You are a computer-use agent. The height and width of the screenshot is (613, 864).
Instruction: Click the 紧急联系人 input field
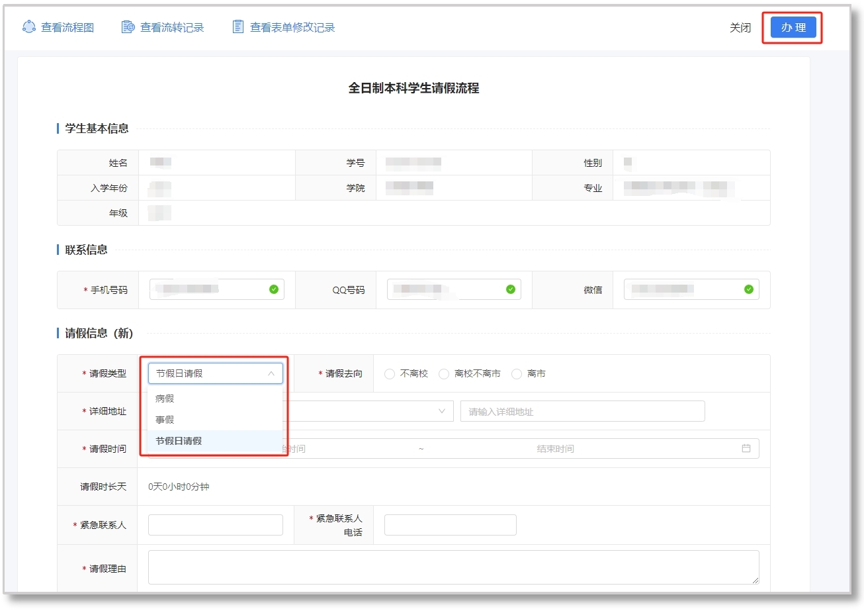pyautogui.click(x=216, y=525)
